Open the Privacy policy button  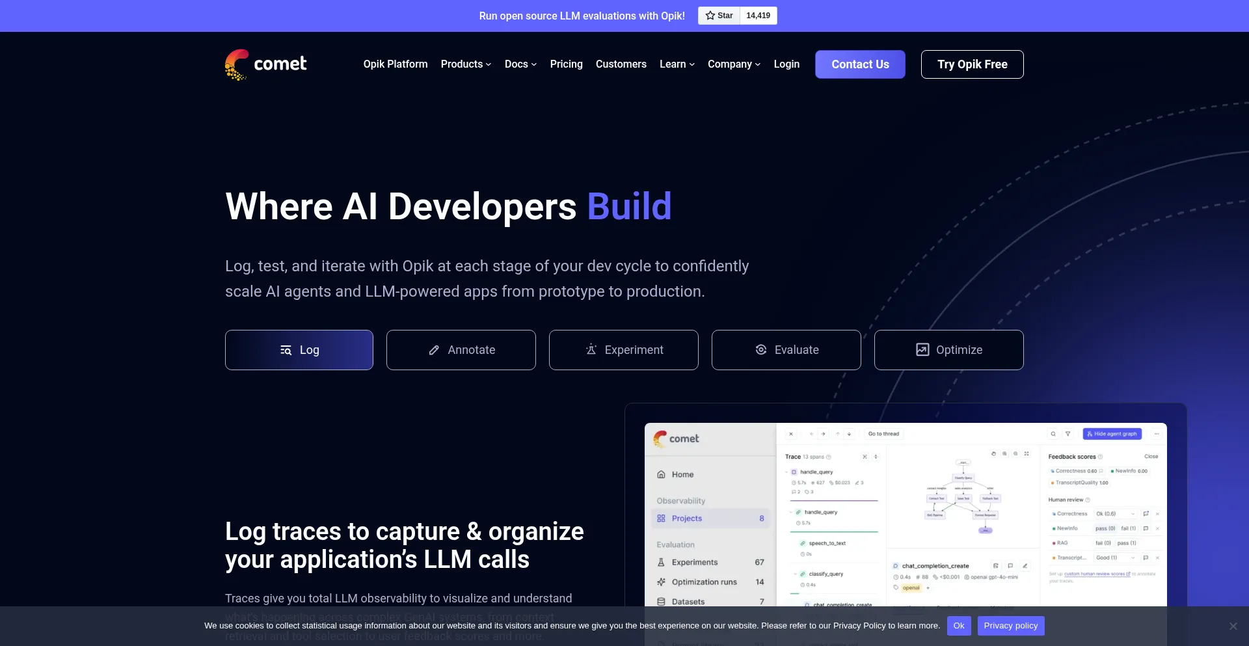pos(1010,626)
